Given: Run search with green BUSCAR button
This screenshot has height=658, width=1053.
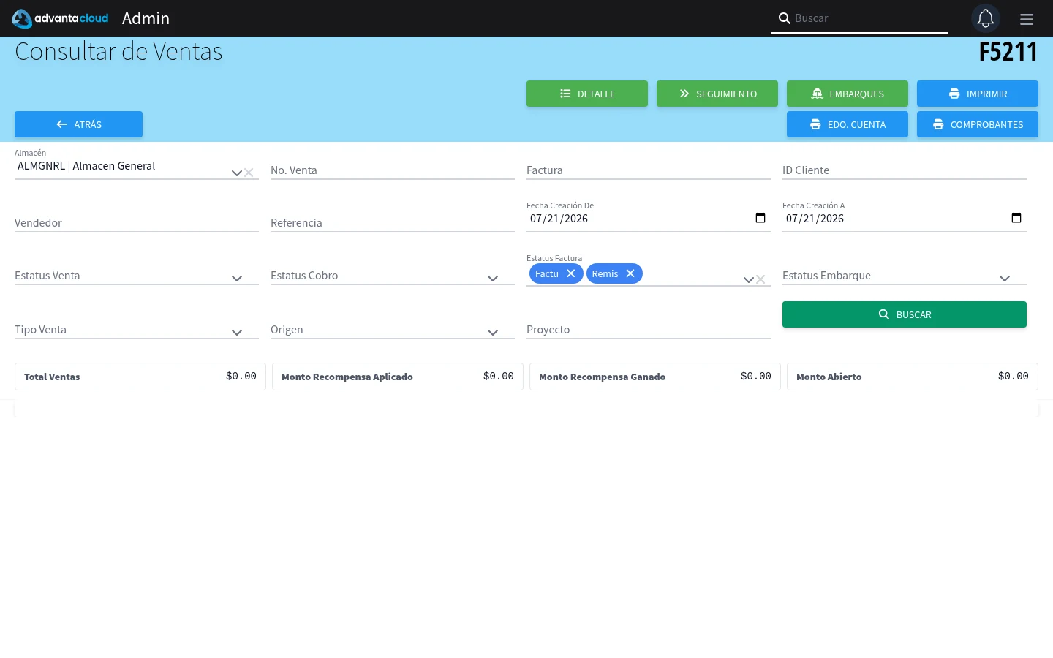Looking at the screenshot, I should 905,314.
